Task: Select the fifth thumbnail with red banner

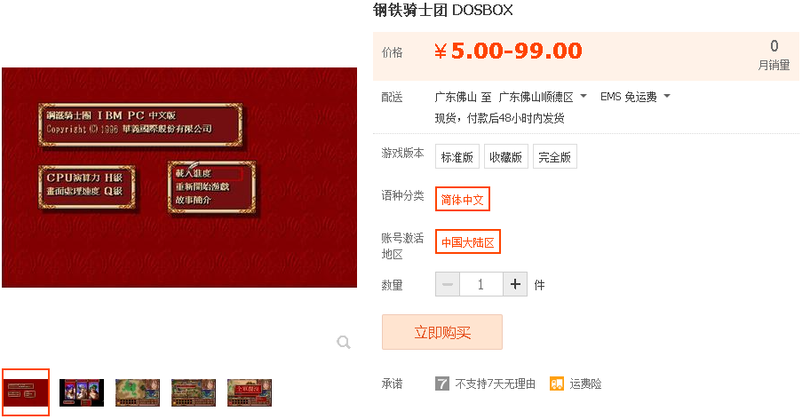Action: [x=250, y=392]
